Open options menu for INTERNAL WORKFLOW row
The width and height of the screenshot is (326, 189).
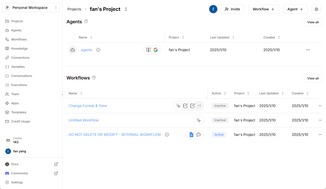pyautogui.click(x=320, y=135)
